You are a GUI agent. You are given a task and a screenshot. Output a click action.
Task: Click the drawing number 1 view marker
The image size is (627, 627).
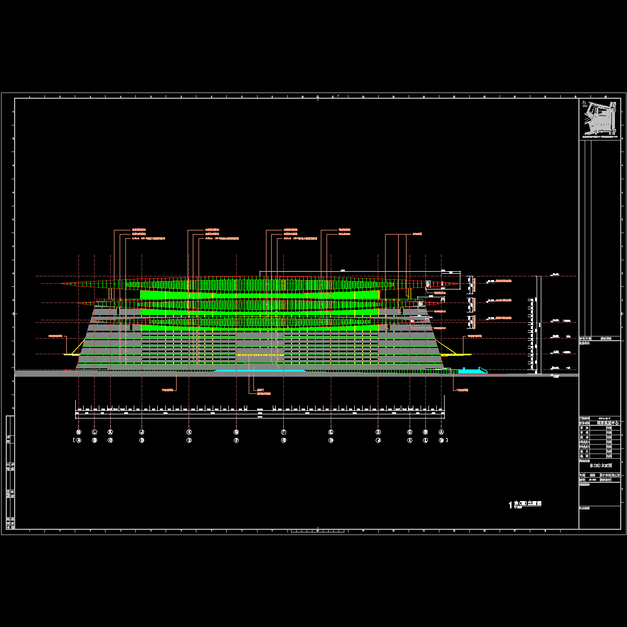pyautogui.click(x=510, y=505)
